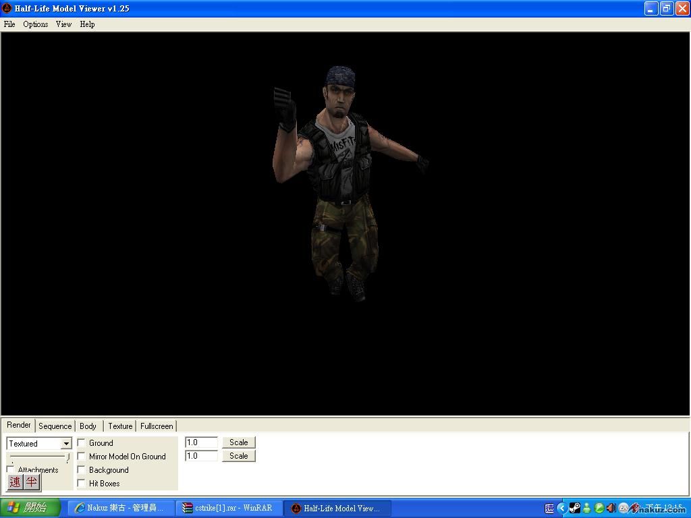The image size is (691, 518).
Task: Click the 半 half-width mode button
Action: tap(31, 482)
